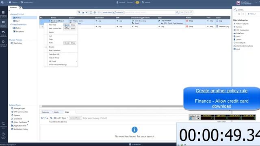Click the Manage Layers tool
The height and width of the screenshot is (146, 260).
18,108
